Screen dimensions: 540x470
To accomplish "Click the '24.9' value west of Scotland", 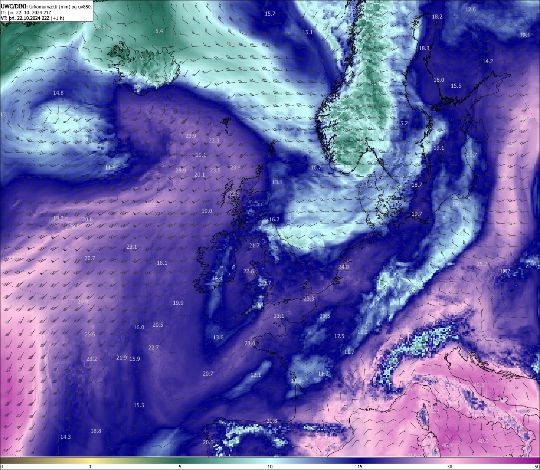I will pos(181,170).
